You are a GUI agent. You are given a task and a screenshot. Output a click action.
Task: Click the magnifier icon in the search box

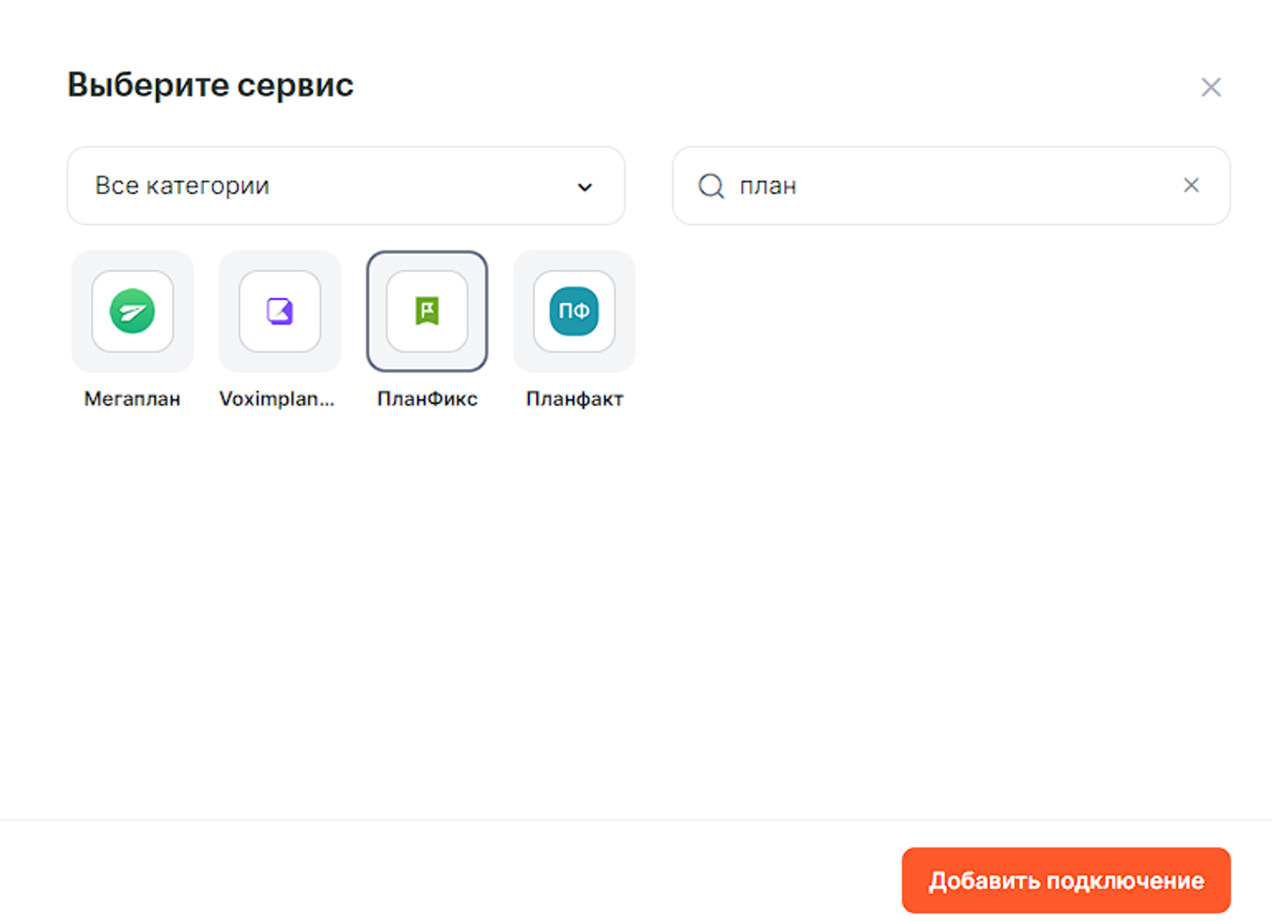[710, 186]
